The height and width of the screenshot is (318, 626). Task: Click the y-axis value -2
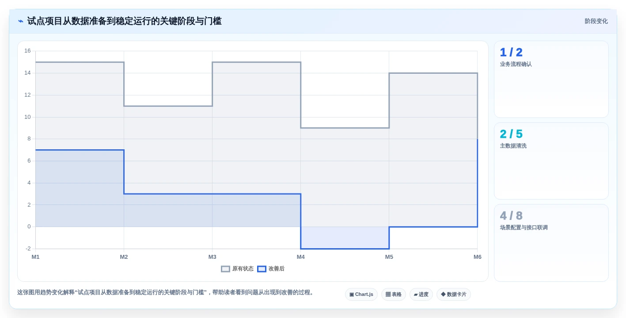(x=28, y=249)
